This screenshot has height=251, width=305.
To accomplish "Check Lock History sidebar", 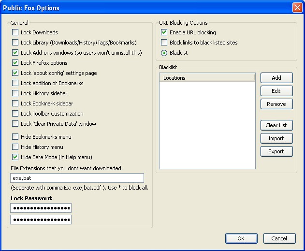I will (x=15, y=93).
